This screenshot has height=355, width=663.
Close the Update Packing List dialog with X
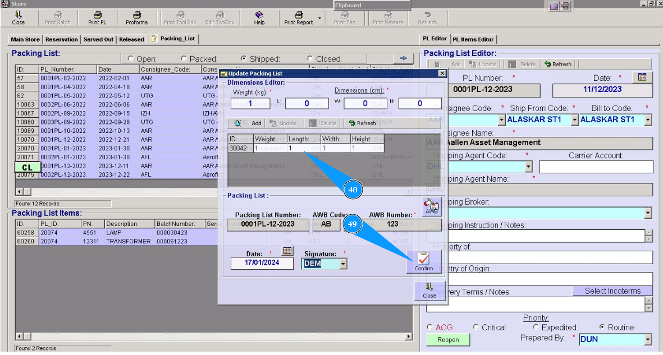[442, 73]
